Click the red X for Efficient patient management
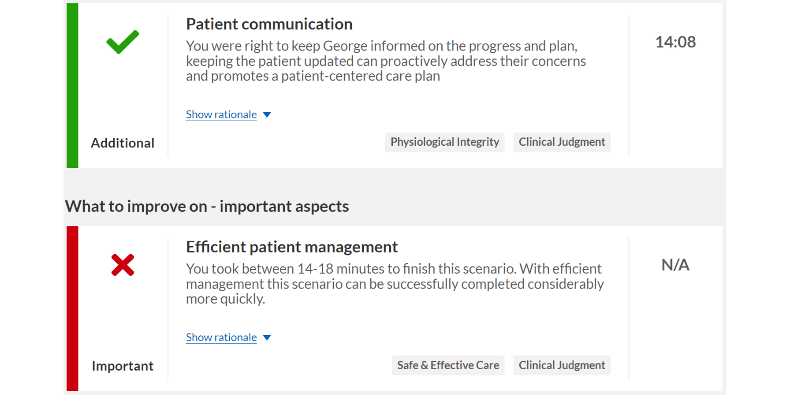790x395 pixels. (x=123, y=265)
